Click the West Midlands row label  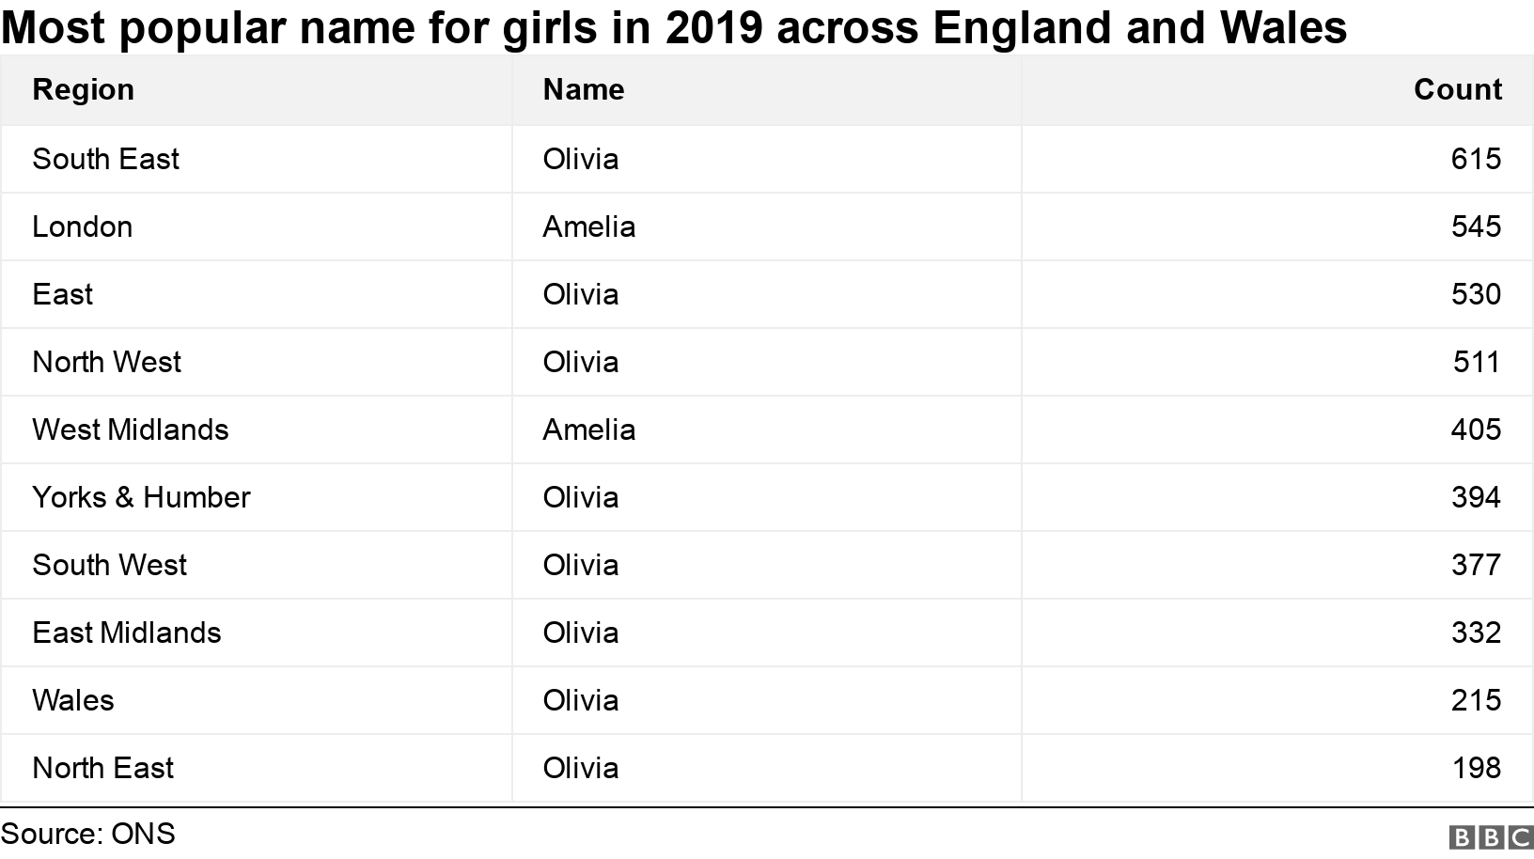coord(131,429)
